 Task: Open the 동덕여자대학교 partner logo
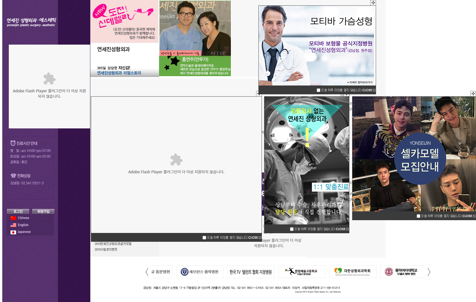point(403,272)
